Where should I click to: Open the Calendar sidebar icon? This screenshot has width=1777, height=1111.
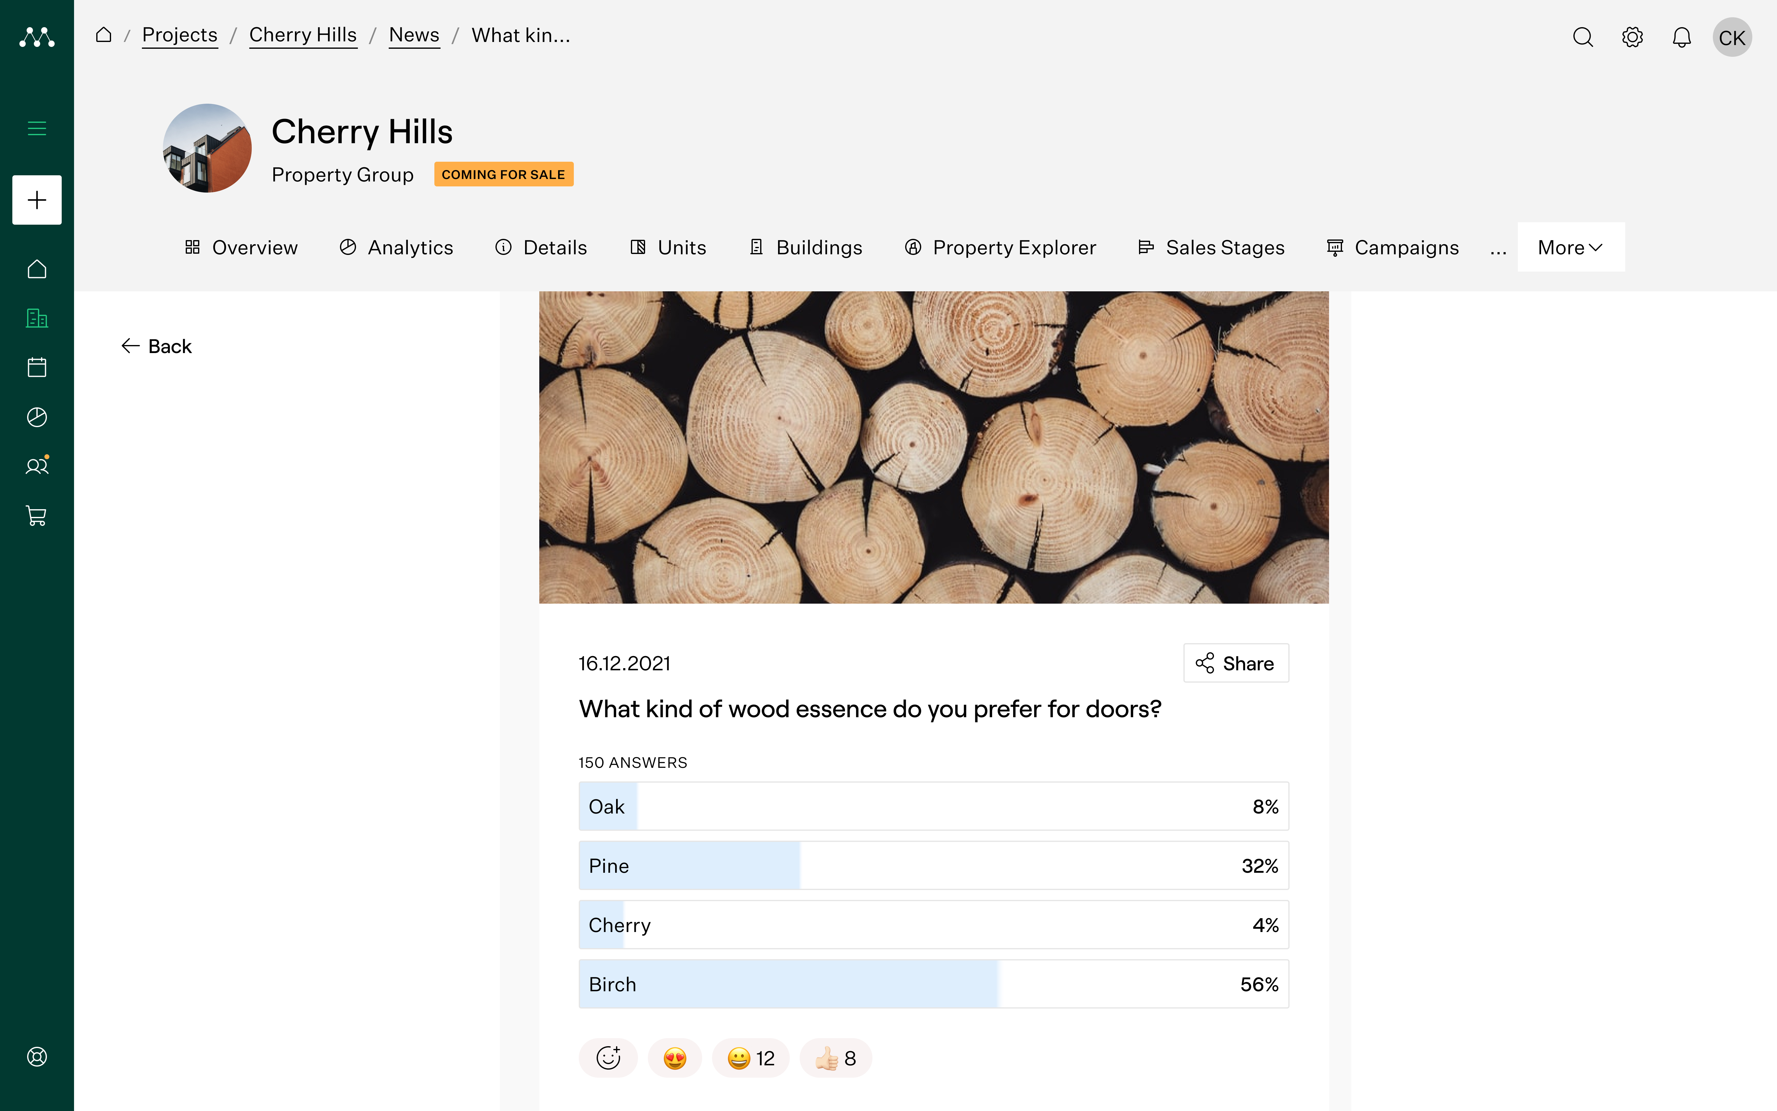[37, 367]
